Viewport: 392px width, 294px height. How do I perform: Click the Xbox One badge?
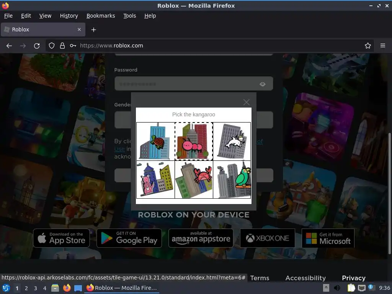tap(268, 238)
